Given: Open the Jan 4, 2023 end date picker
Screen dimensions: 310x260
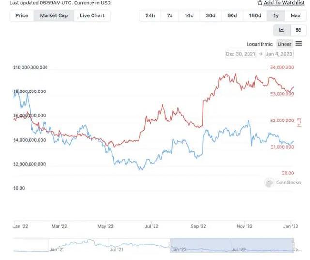Looking at the screenshot, I should 279,54.
